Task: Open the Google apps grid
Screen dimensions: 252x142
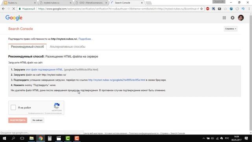Action: click(224, 18)
